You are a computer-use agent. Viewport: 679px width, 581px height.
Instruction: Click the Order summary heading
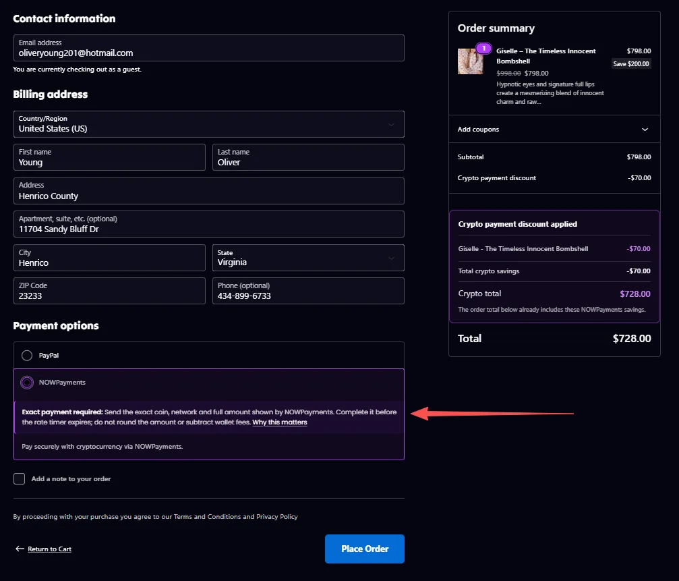(x=496, y=28)
